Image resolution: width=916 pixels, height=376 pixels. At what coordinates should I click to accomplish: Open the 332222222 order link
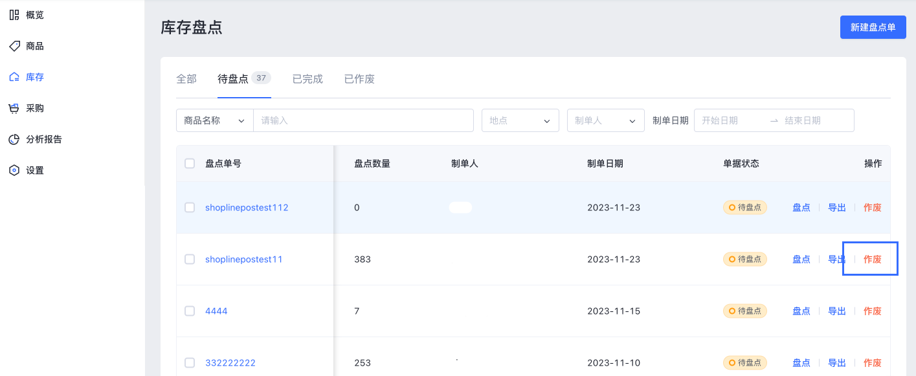tap(230, 363)
